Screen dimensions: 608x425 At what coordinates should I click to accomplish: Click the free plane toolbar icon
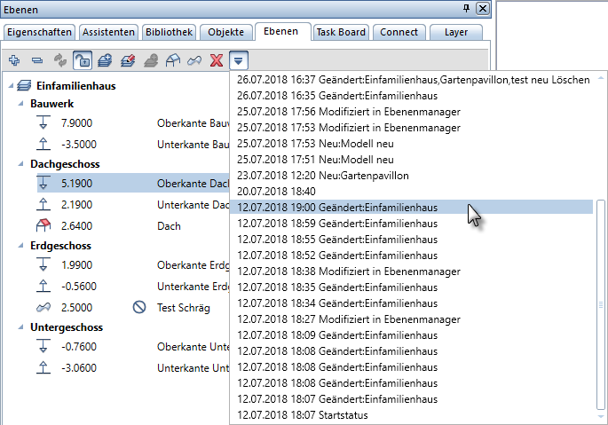click(x=194, y=60)
